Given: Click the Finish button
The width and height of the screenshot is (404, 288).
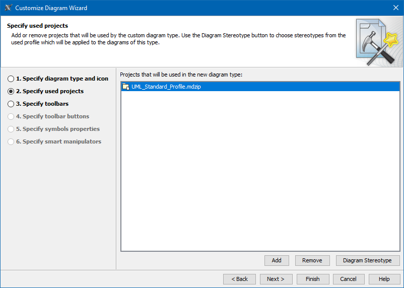Looking at the screenshot, I should click(312, 279).
